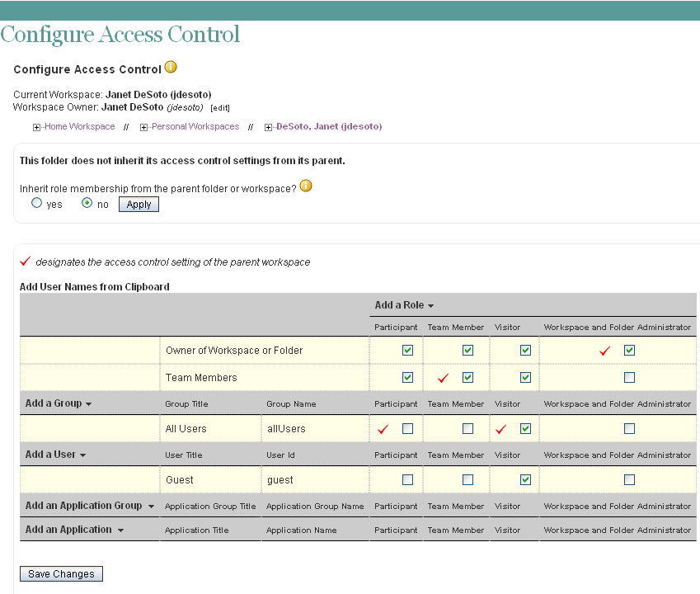This screenshot has width=700, height=594.
Task: Enable Workspace and Folder Administrator for Team Members
Action: tap(631, 377)
